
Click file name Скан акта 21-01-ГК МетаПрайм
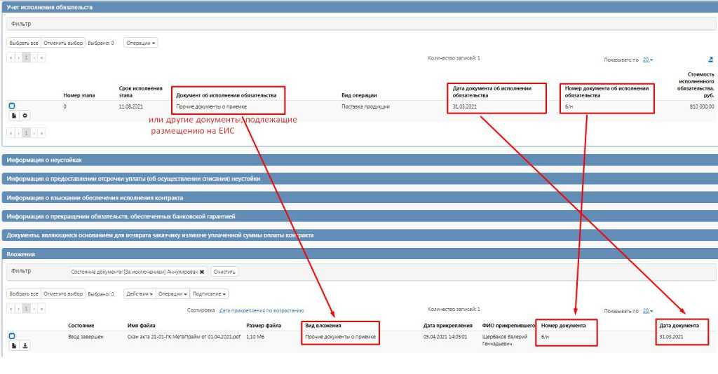click(184, 337)
